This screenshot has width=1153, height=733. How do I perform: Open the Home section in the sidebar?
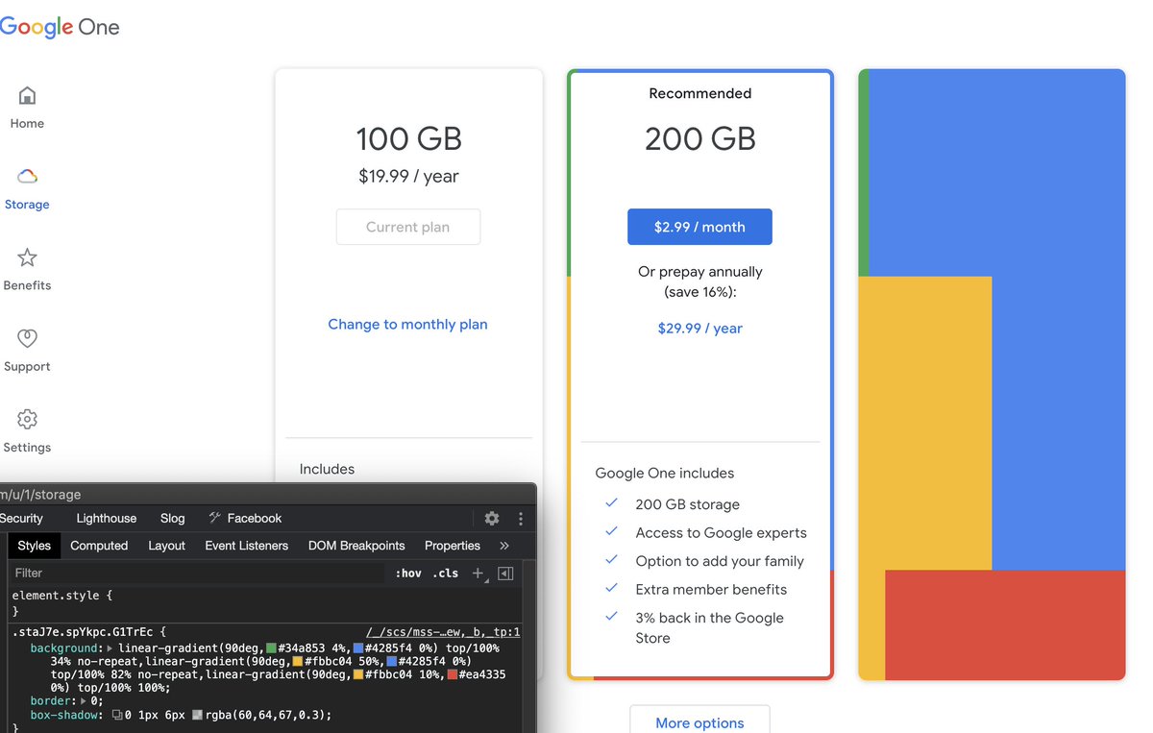[27, 108]
